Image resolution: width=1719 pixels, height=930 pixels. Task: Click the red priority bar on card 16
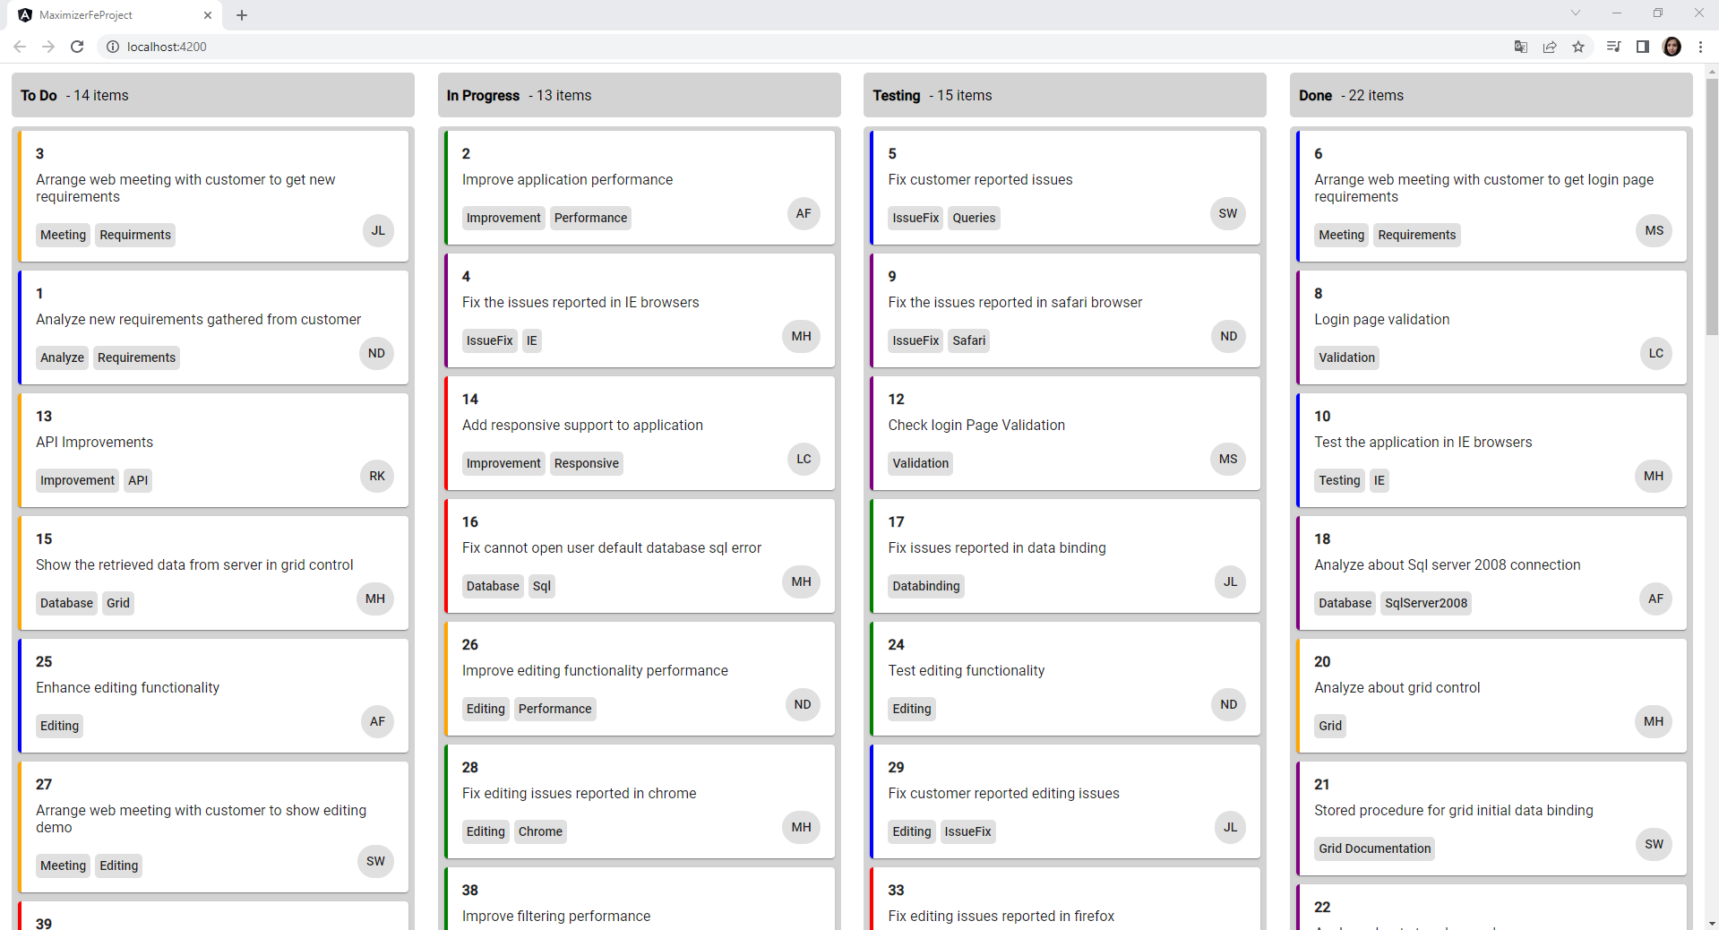coord(448,555)
